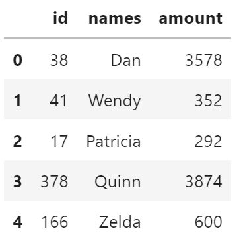Click the amount value 352

(209, 101)
